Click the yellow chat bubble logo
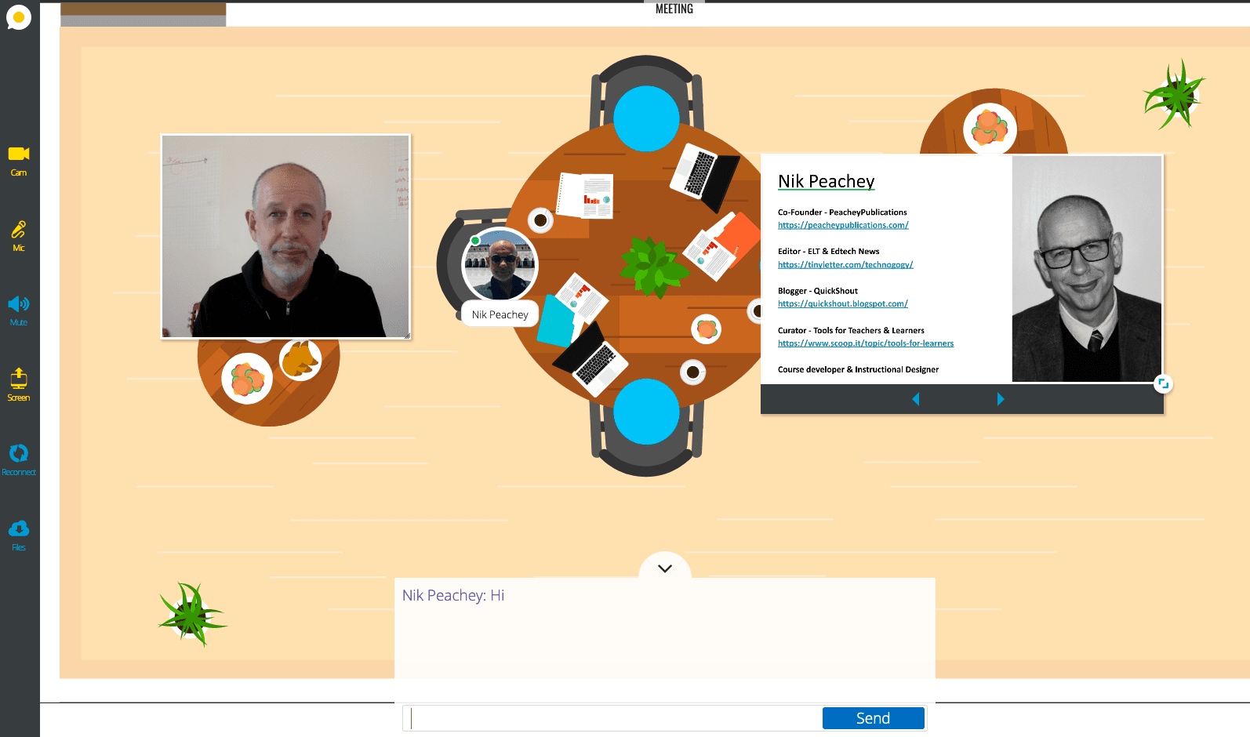This screenshot has height=737, width=1250. coord(19,16)
